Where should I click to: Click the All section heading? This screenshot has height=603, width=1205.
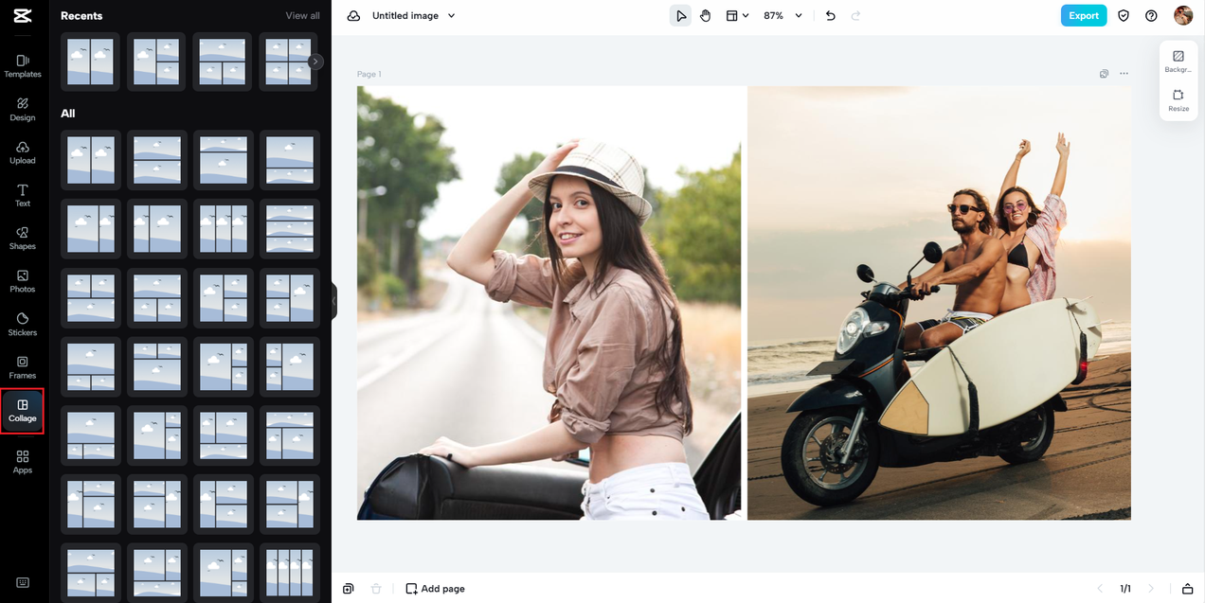pyautogui.click(x=68, y=114)
